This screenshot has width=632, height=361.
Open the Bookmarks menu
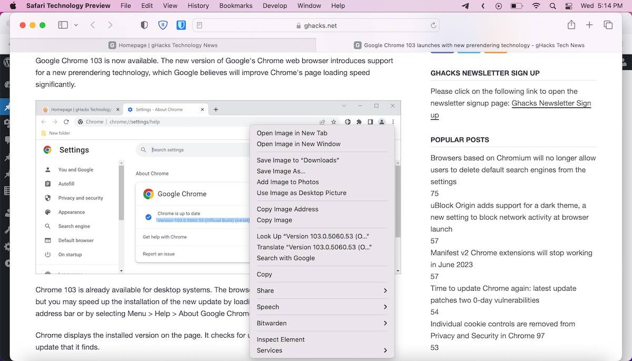tap(235, 6)
